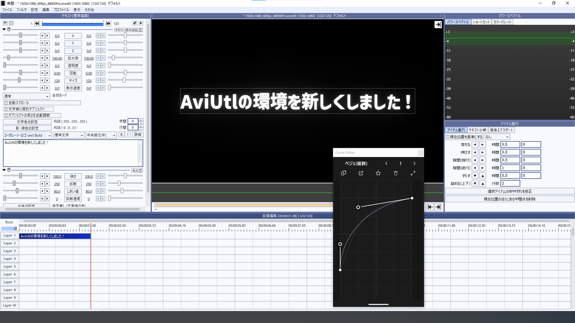The height and width of the screenshot is (323, 575).
Task: Open the コーポレート・ロゴ font dropdown
Action: coord(26,135)
